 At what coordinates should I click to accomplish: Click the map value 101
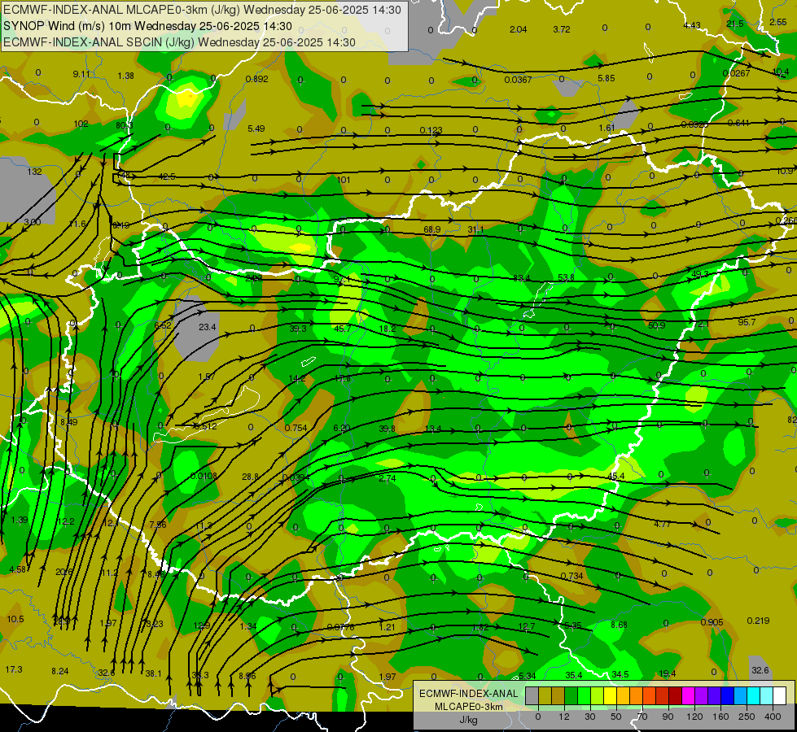pos(344,179)
